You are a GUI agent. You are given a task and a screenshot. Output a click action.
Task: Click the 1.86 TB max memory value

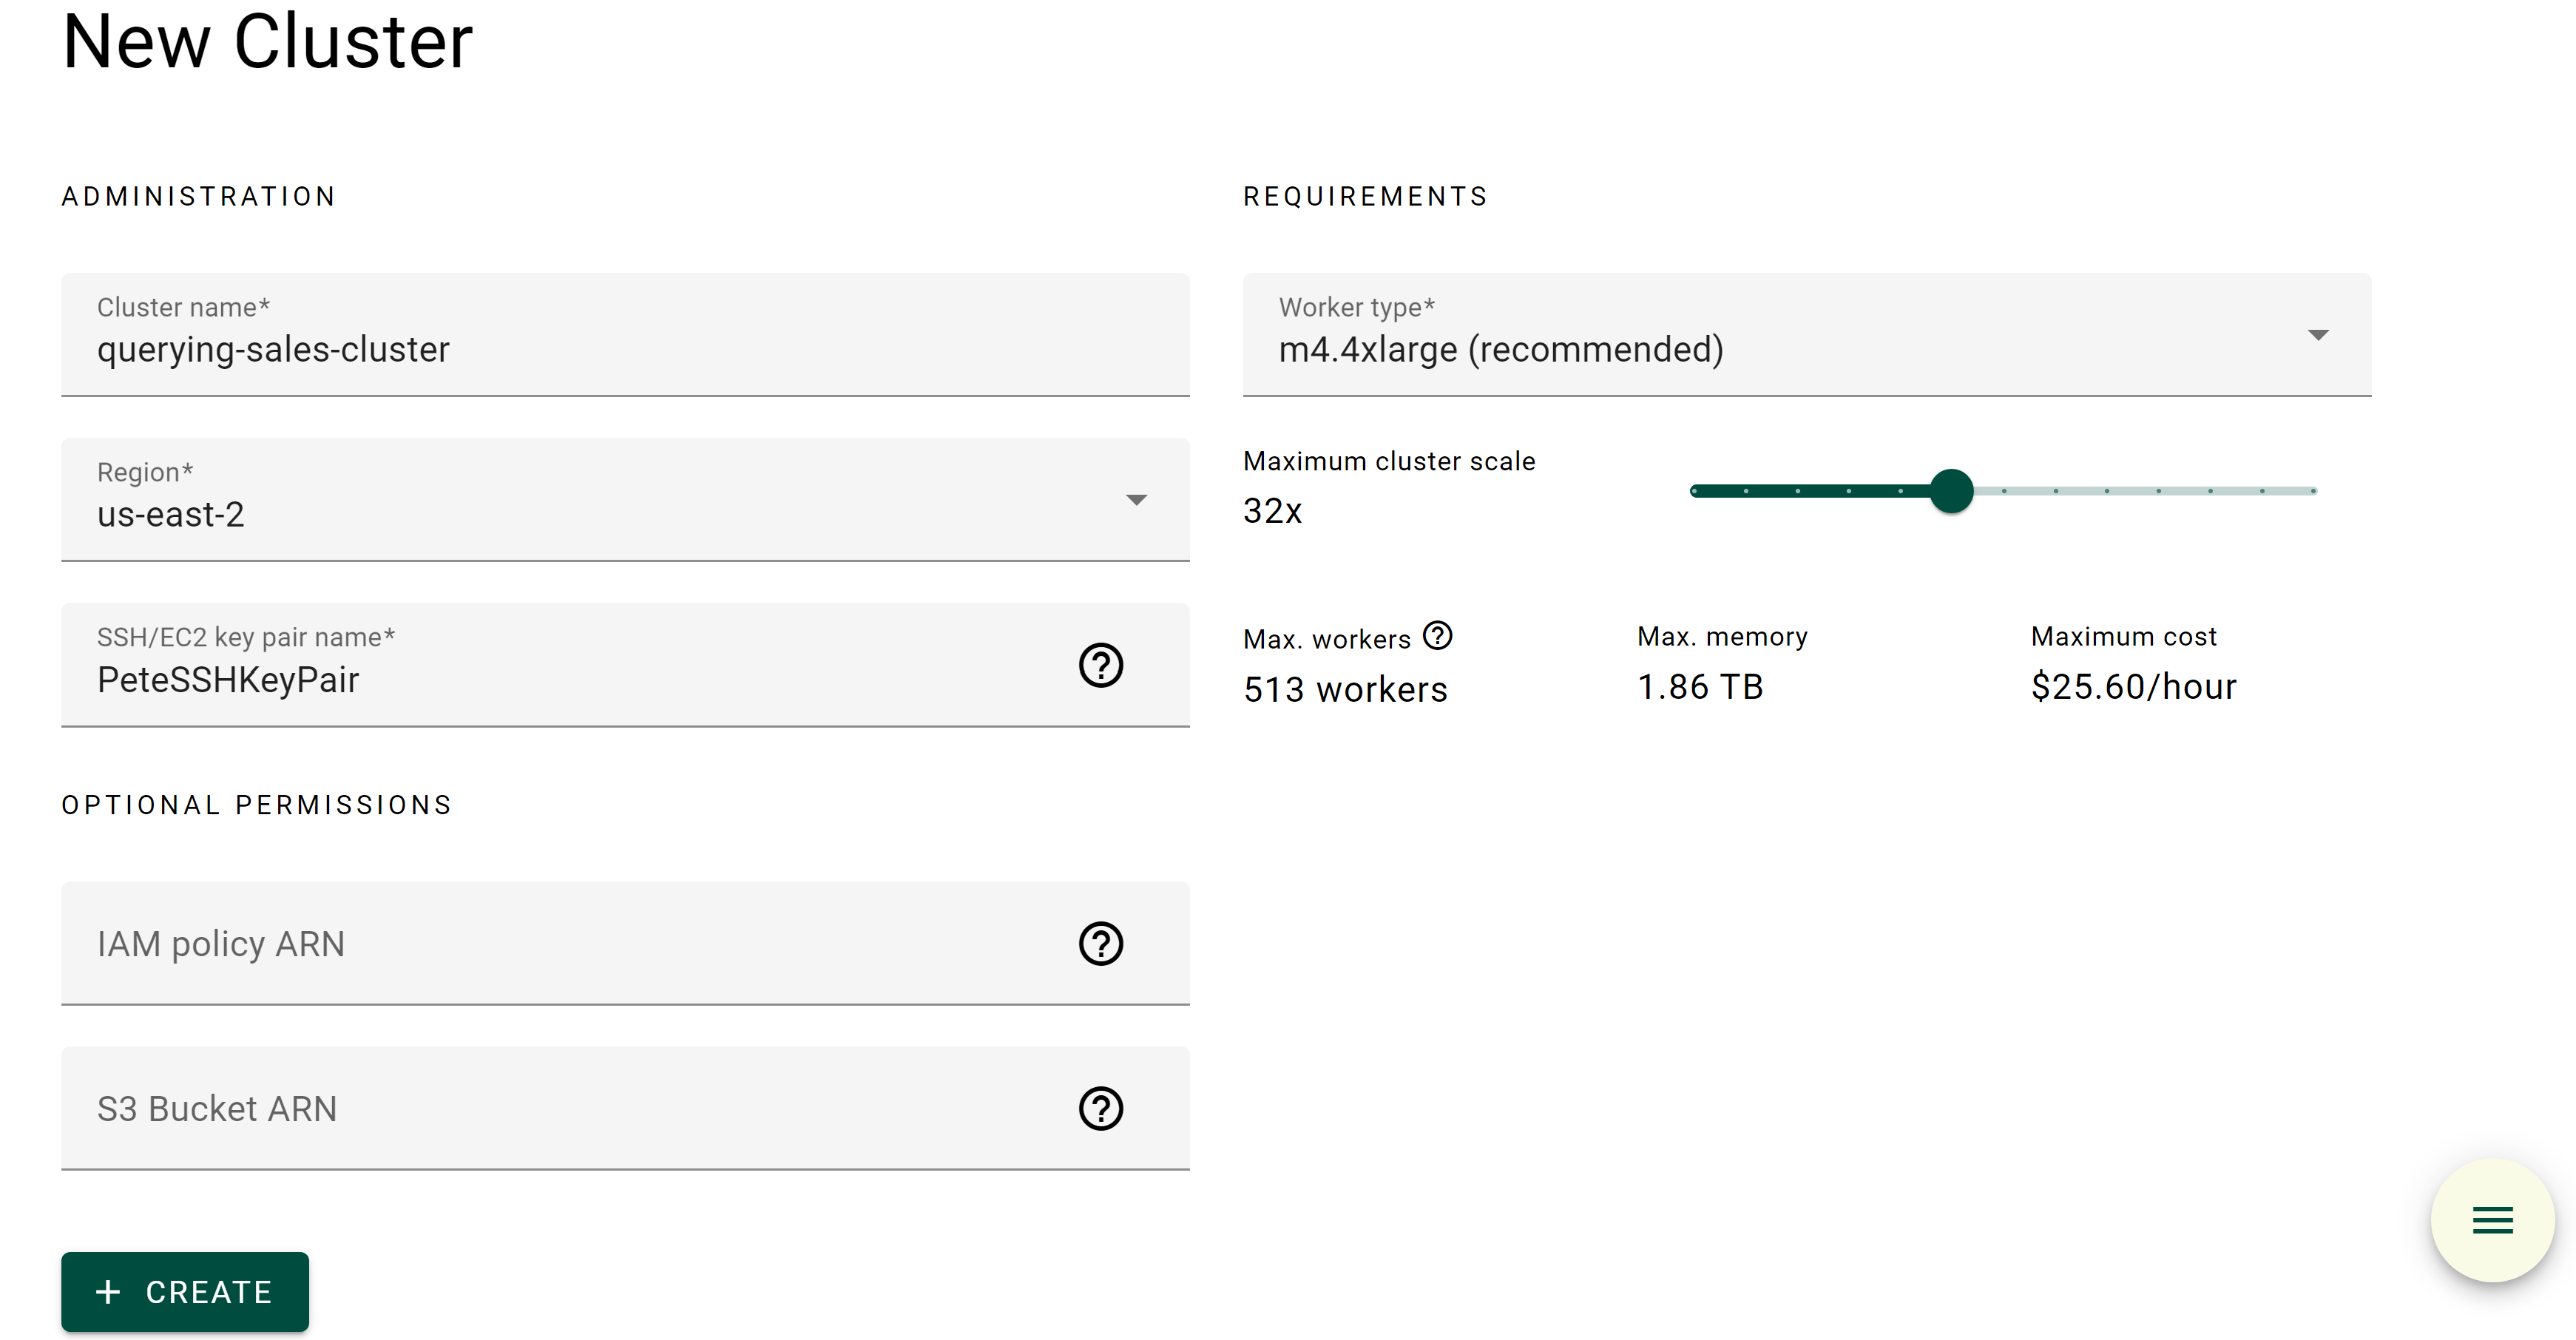1699,687
